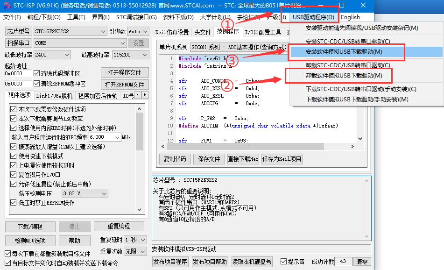Click hardware options vertical scrollbar thumb
This screenshot has height=270, width=444.
(x=139, y=131)
